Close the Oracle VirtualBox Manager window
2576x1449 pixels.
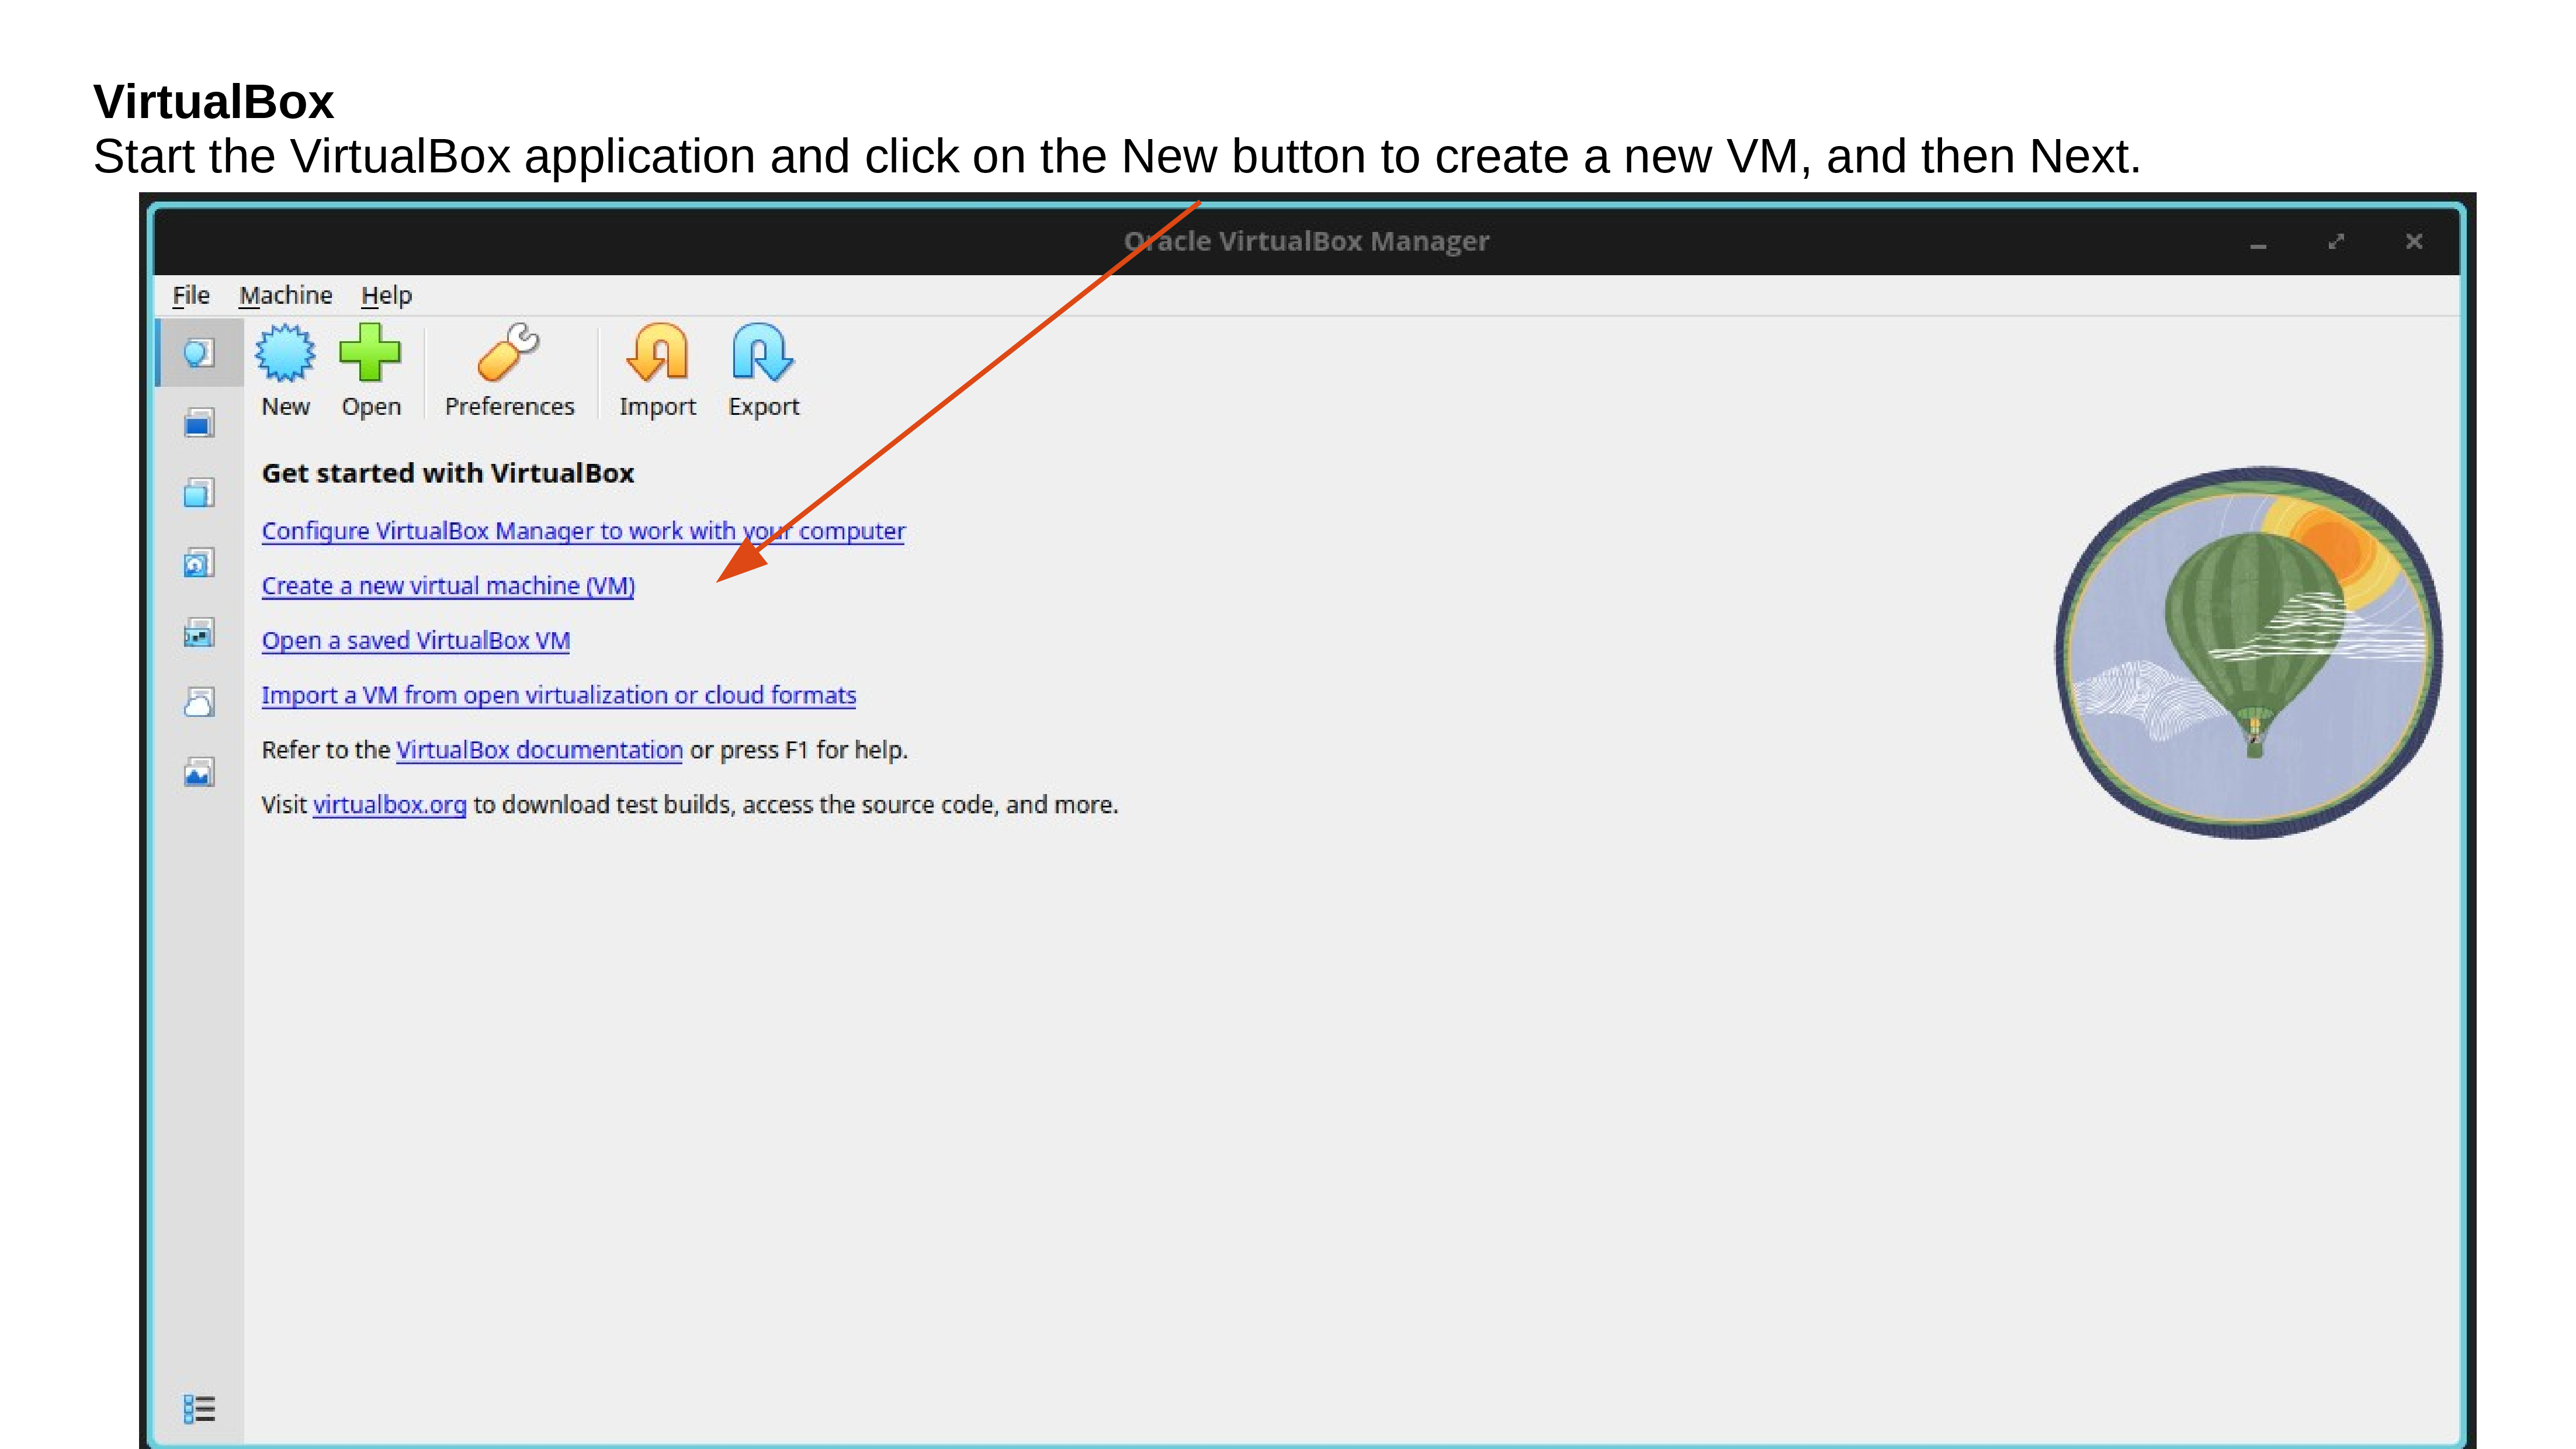pos(2414,242)
